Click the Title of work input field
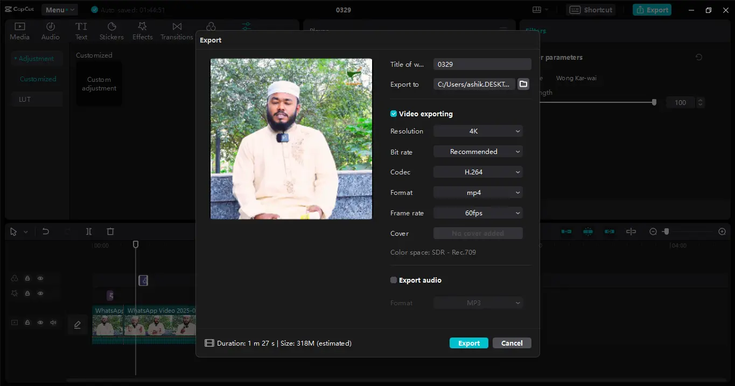735x386 pixels. [x=482, y=64]
